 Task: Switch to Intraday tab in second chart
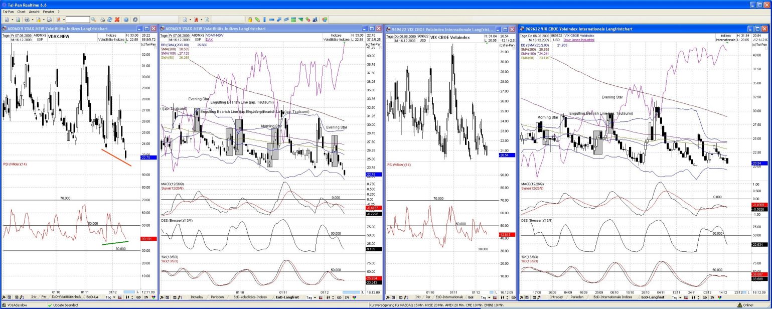197,297
